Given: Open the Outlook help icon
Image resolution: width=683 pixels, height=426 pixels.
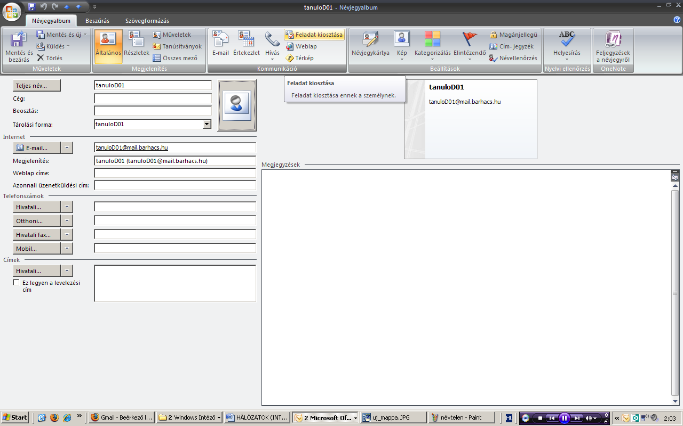Looking at the screenshot, I should click(x=677, y=20).
